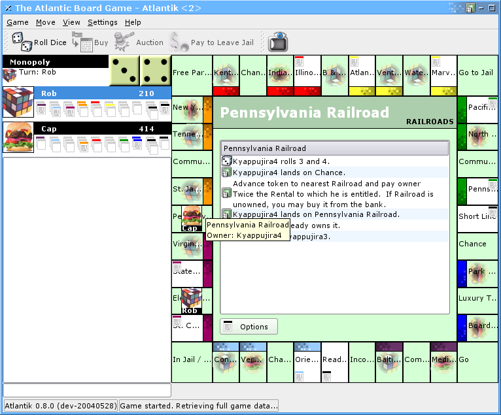Viewport: 501px width, 415px height.
Task: Click the Virginia Avenue board square
Action: (x=192, y=246)
